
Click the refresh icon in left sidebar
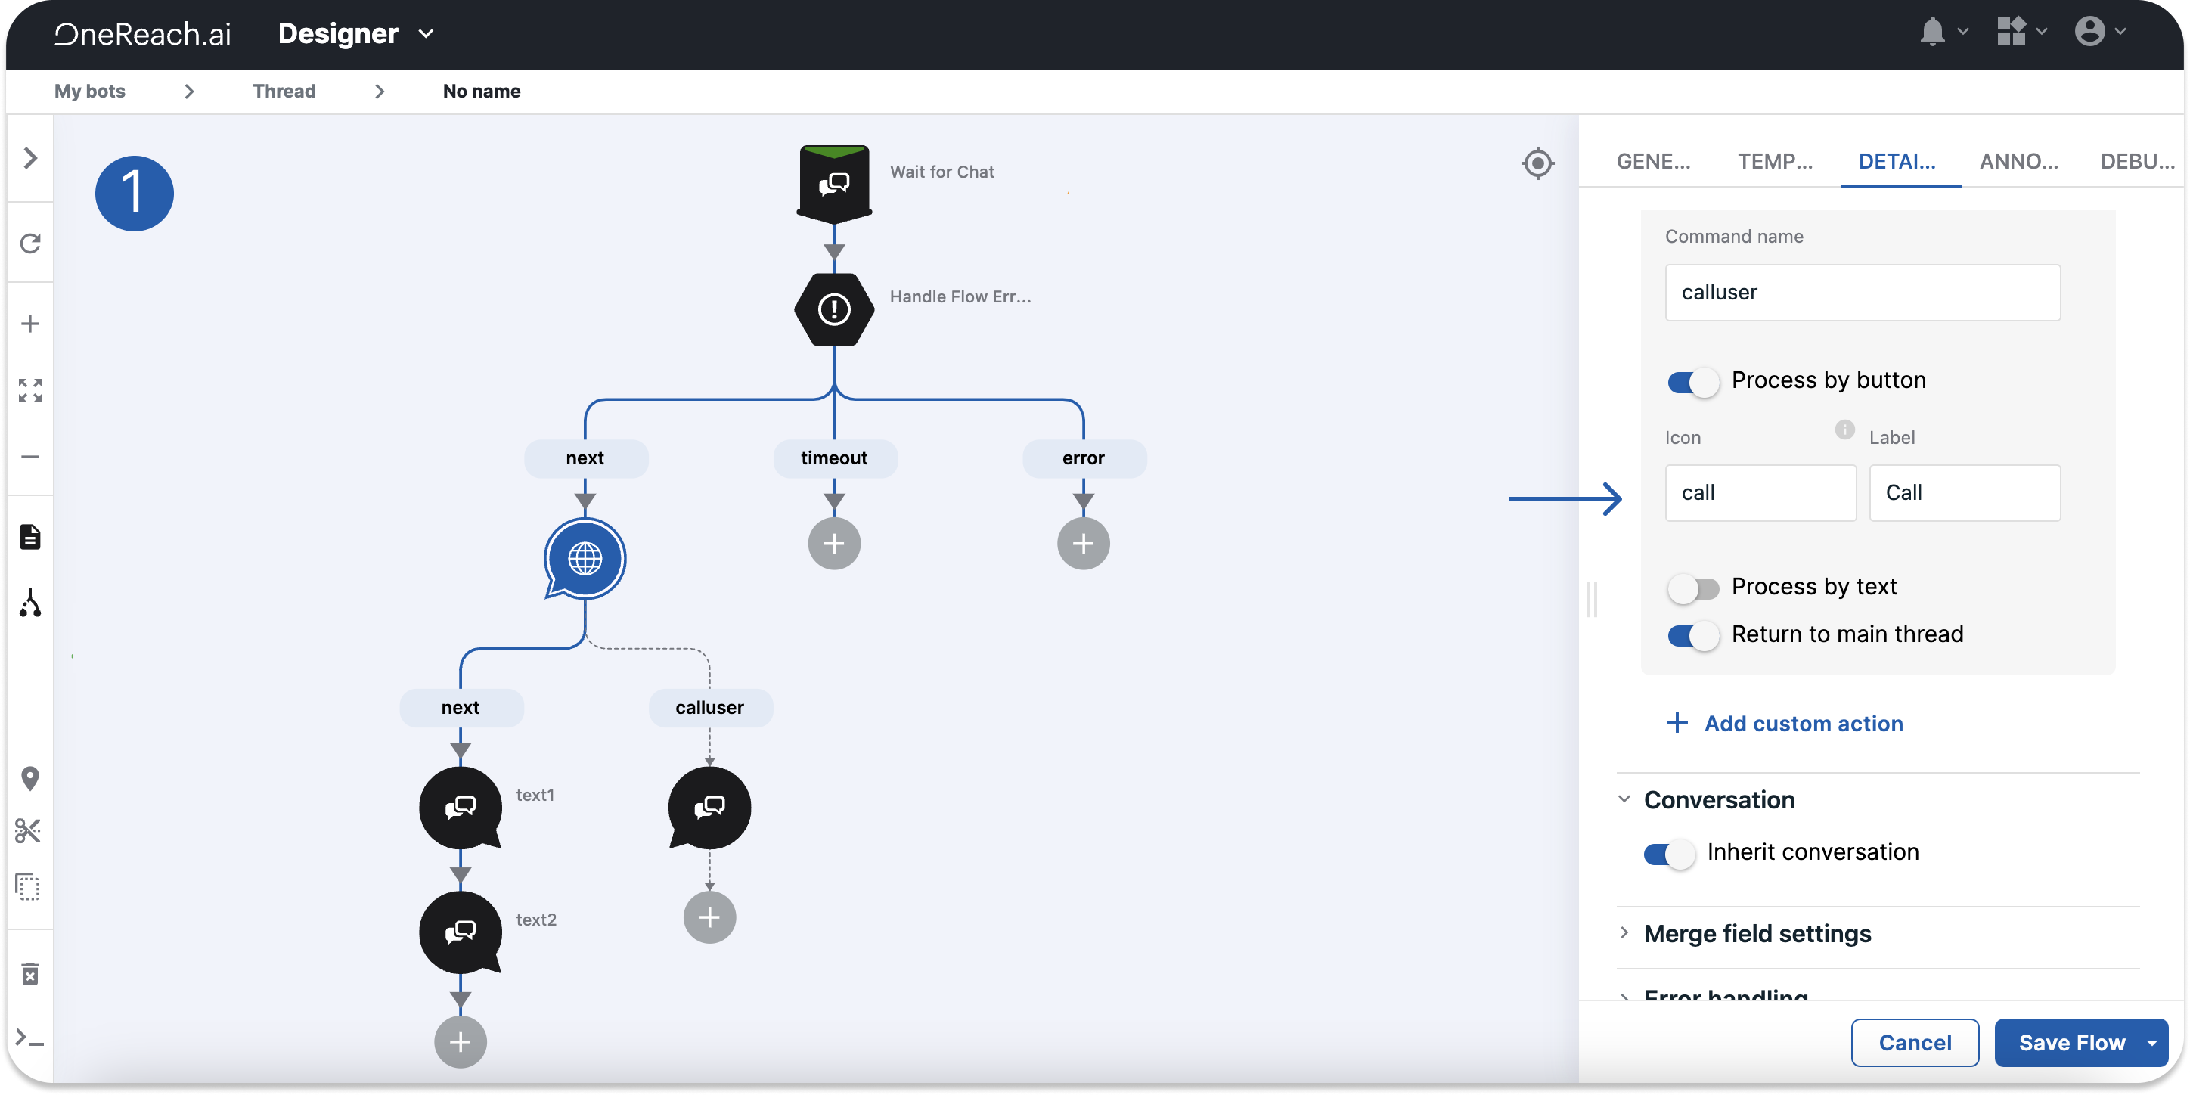pyautogui.click(x=30, y=244)
